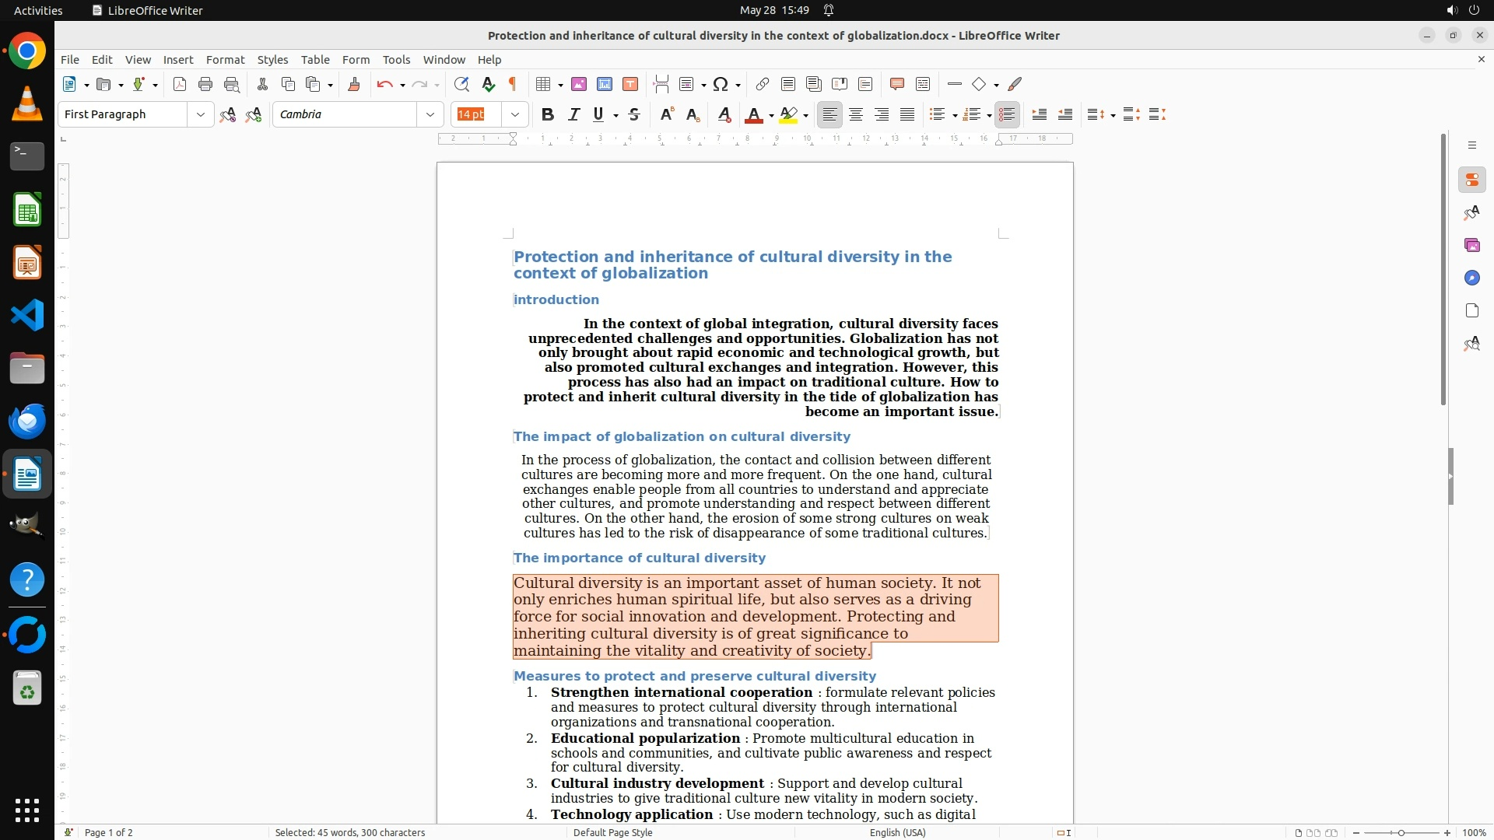This screenshot has width=1494, height=840.
Task: Click English (USA) language in status bar
Action: 897,832
